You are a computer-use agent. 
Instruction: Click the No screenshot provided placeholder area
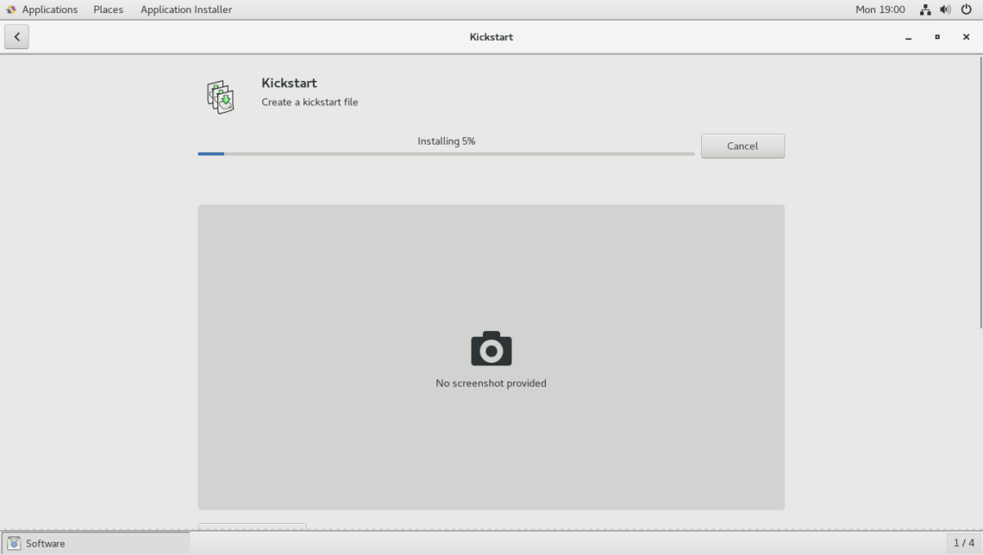pyautogui.click(x=491, y=357)
